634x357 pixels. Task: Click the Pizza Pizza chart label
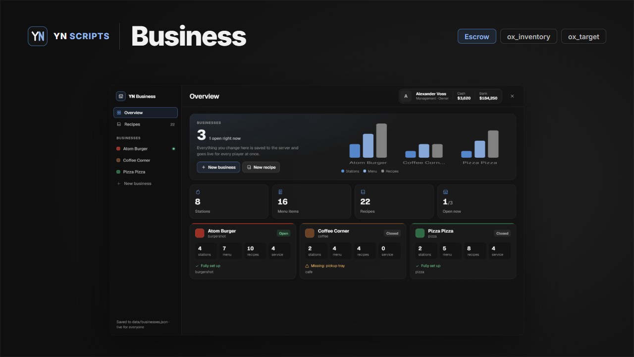pos(479,163)
